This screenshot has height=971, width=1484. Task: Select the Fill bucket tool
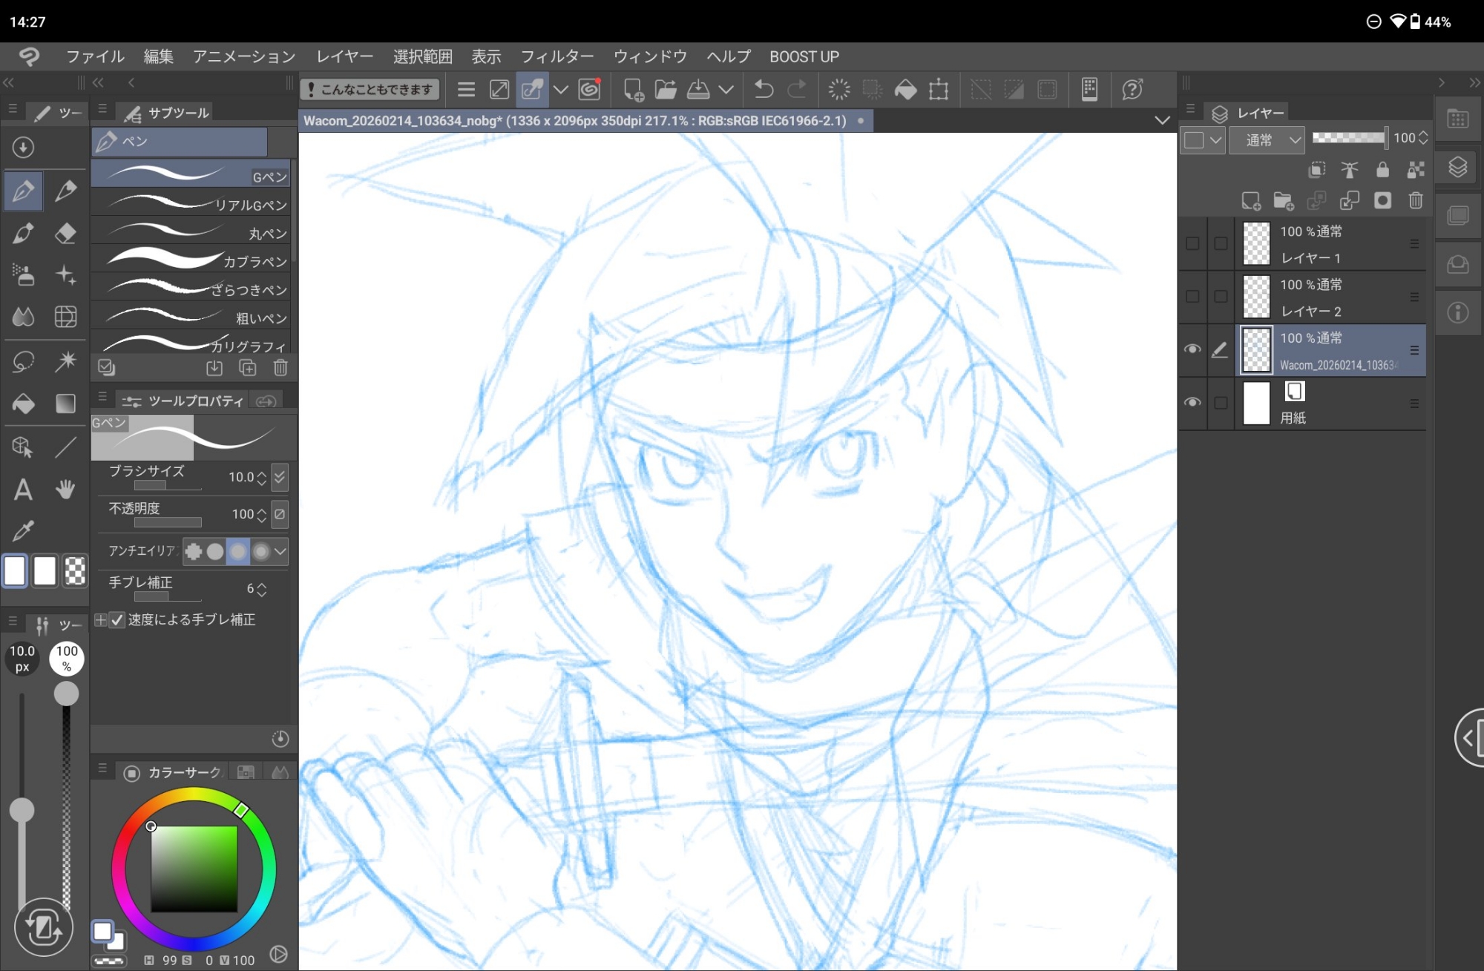click(23, 404)
